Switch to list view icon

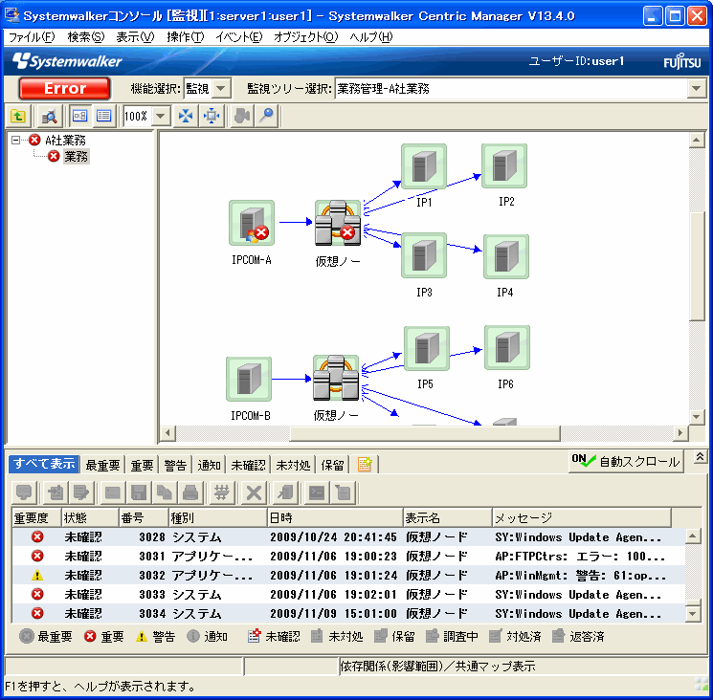(x=104, y=117)
